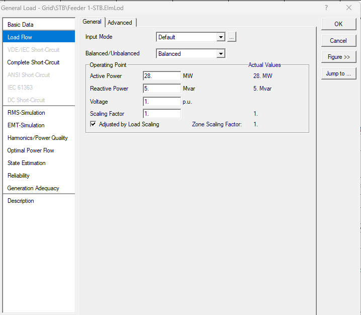The width and height of the screenshot is (361, 315).
Task: Click the ellipsis button beside Input Mode
Action: pos(231,37)
